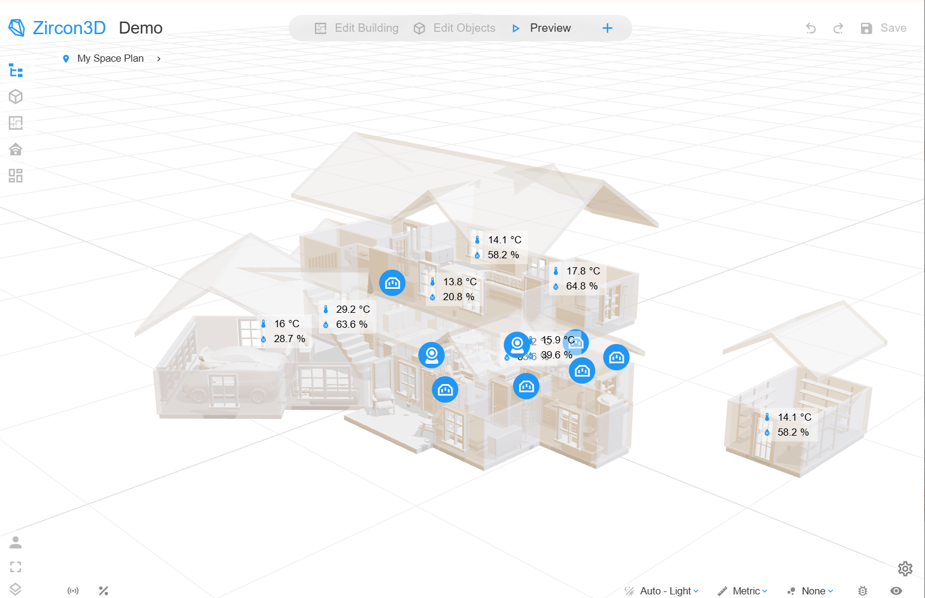Toggle the eye visibility icon

click(896, 591)
